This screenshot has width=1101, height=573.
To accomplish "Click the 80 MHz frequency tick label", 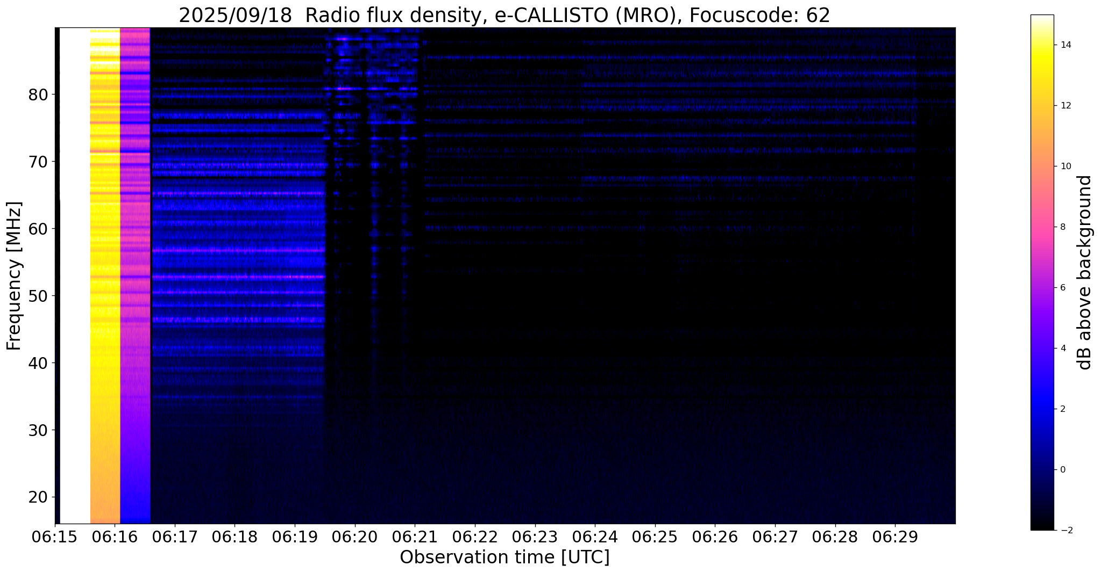I will click(x=38, y=95).
